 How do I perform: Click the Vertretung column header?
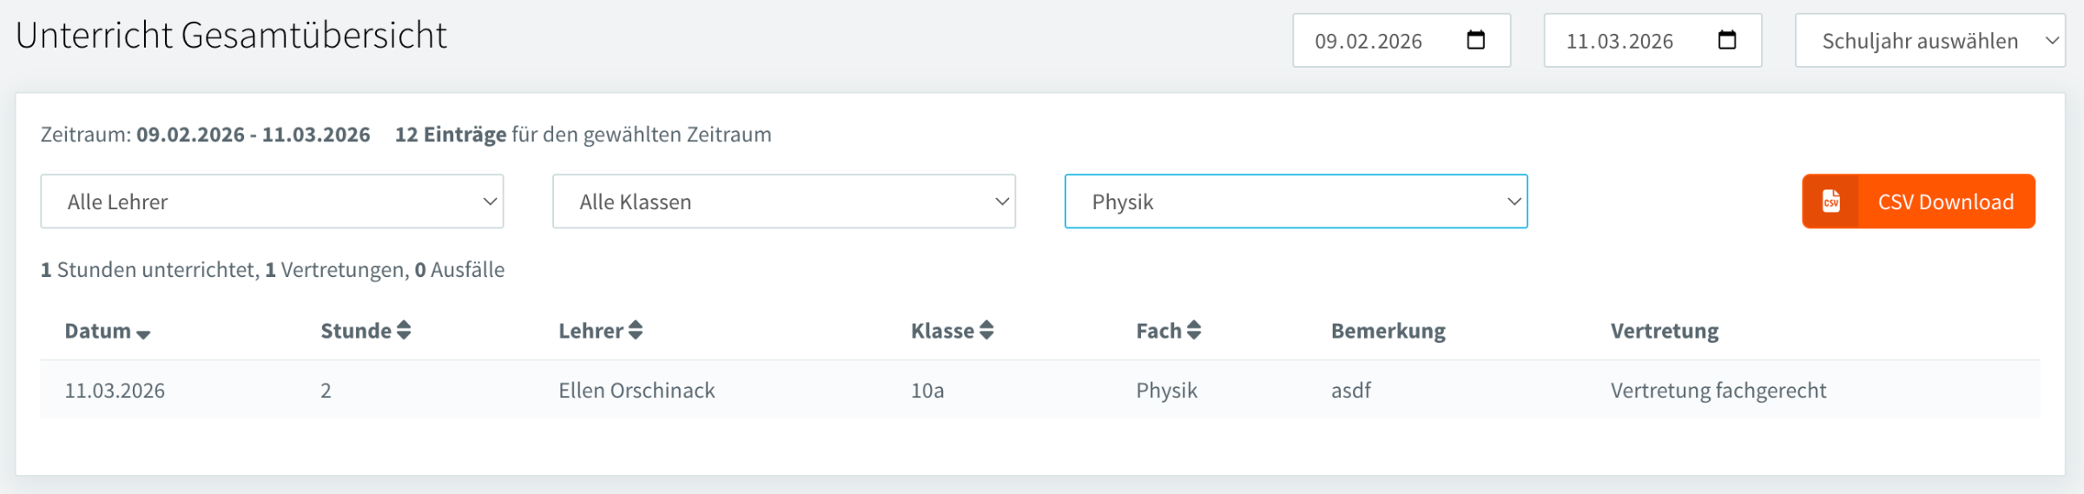(x=1664, y=331)
